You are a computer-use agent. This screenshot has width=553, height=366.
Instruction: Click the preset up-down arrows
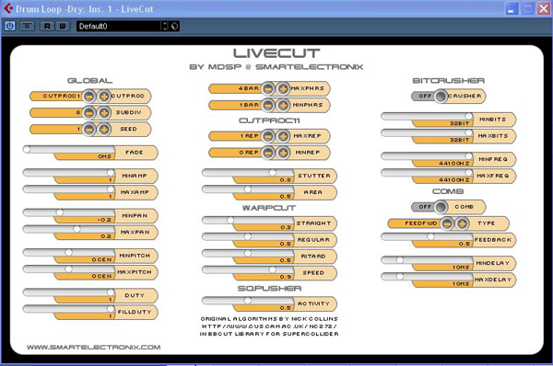tap(165, 26)
